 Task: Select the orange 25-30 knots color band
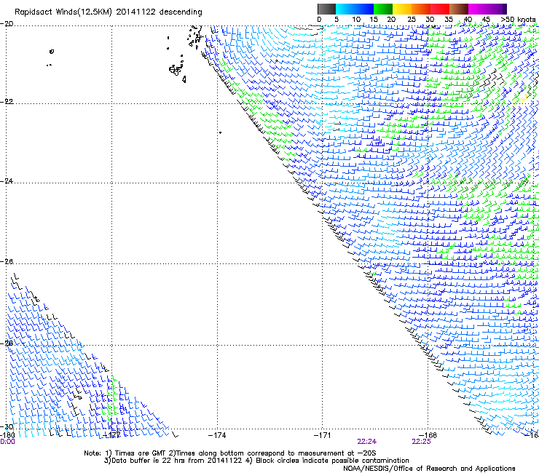(x=421, y=9)
